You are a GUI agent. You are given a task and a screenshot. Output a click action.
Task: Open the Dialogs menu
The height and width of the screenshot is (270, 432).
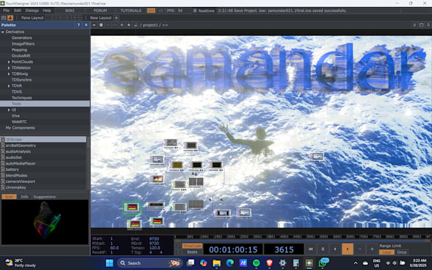(32, 10)
